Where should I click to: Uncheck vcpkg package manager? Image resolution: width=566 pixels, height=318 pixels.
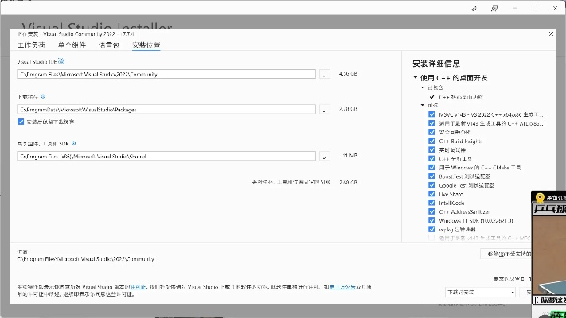[x=431, y=229]
